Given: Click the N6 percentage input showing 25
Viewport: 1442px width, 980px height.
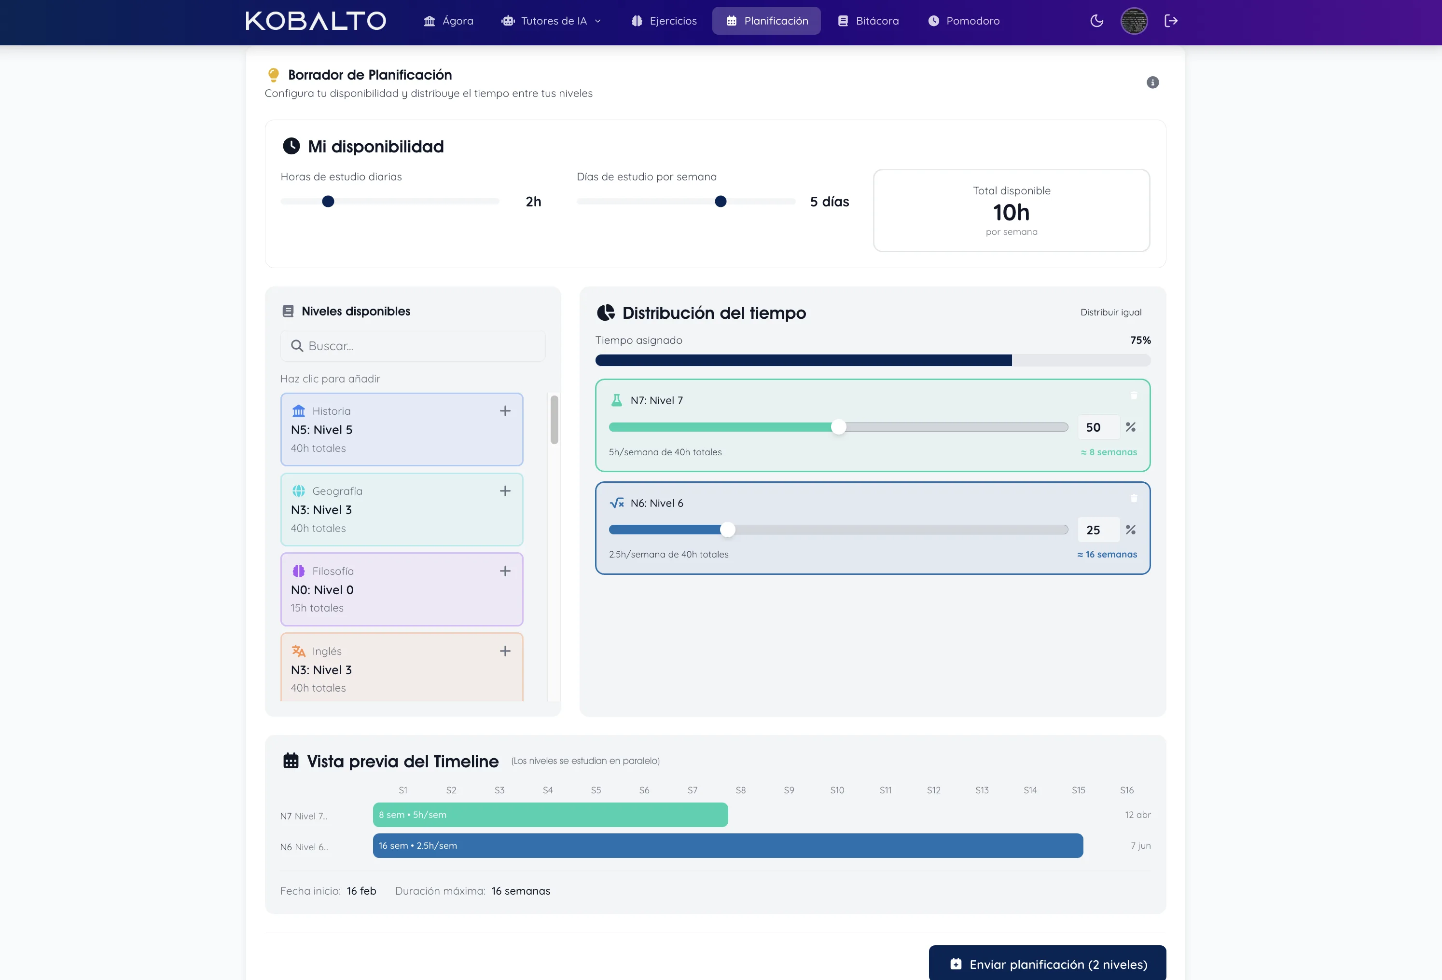Looking at the screenshot, I should click(x=1096, y=530).
